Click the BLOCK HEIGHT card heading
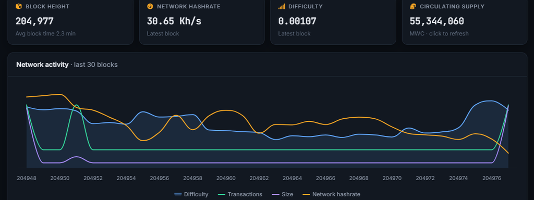 [x=47, y=6]
